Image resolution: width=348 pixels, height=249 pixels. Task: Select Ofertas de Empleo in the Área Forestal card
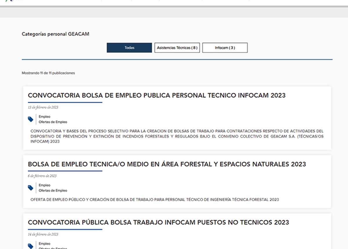(53, 190)
